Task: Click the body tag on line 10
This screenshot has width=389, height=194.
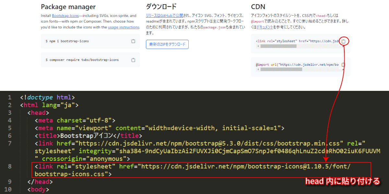Action: point(38,189)
